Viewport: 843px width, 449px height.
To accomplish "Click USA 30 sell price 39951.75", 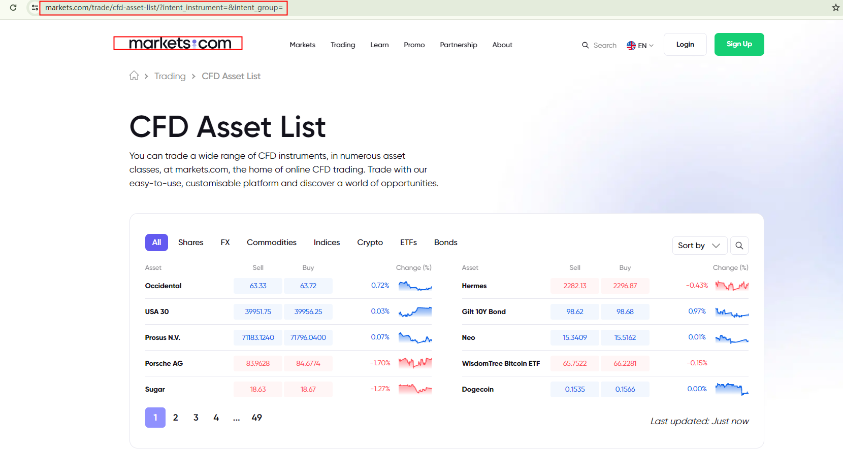I will point(258,312).
